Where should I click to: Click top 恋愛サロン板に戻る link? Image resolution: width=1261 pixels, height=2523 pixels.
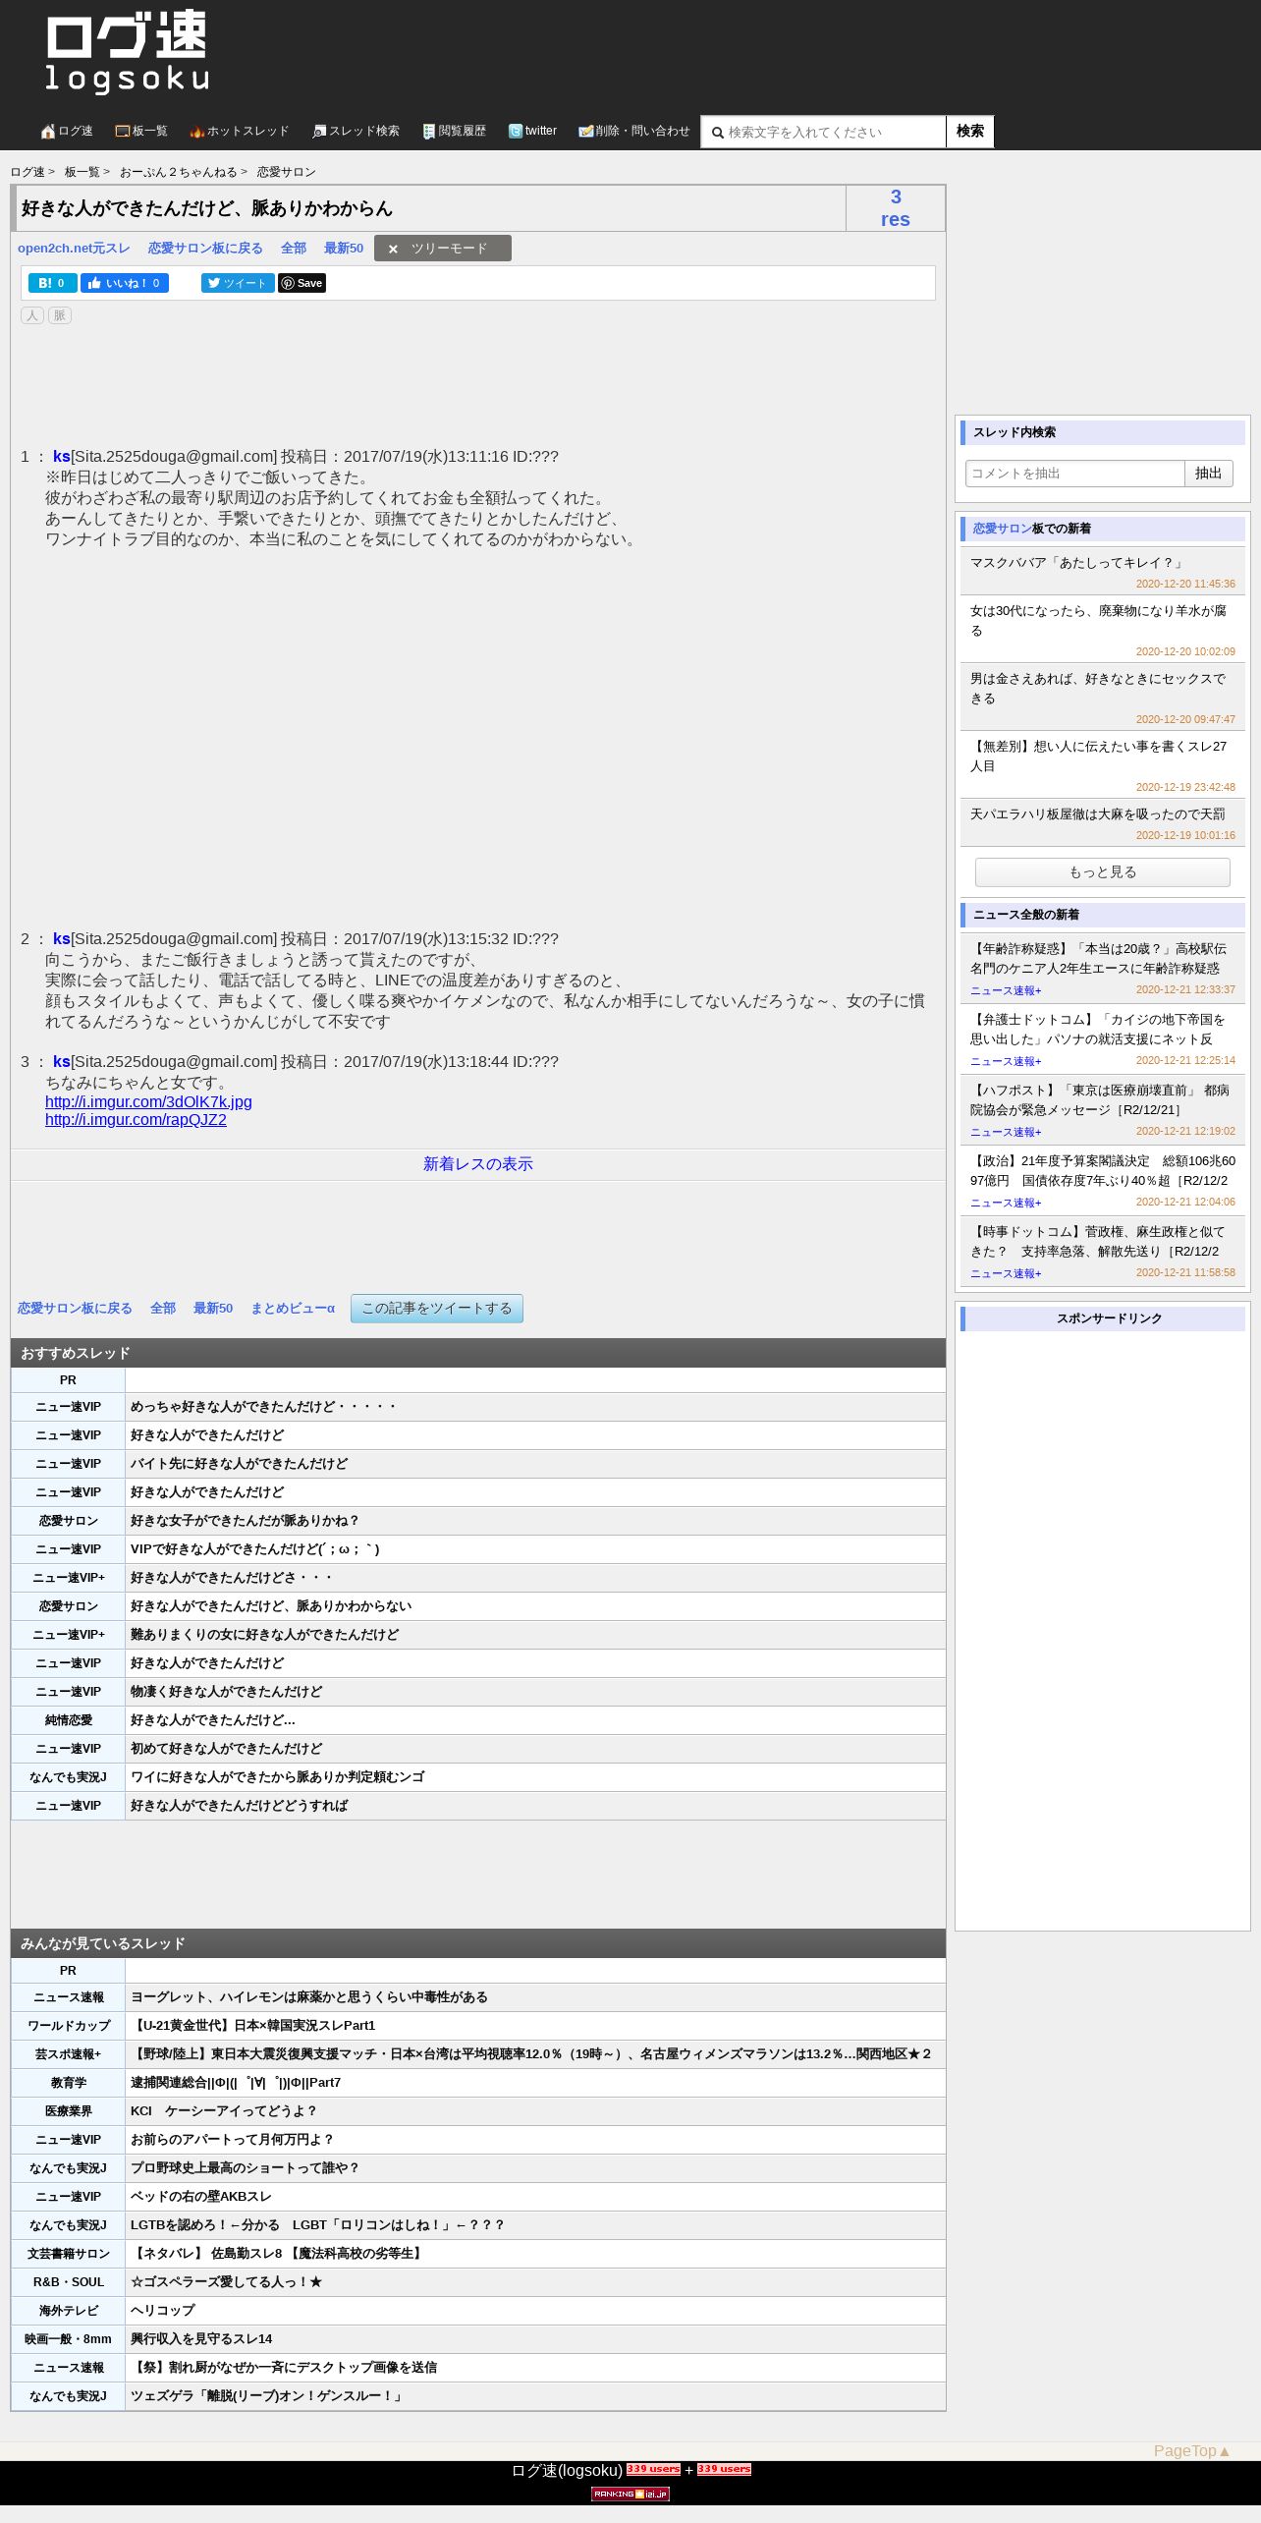point(205,249)
